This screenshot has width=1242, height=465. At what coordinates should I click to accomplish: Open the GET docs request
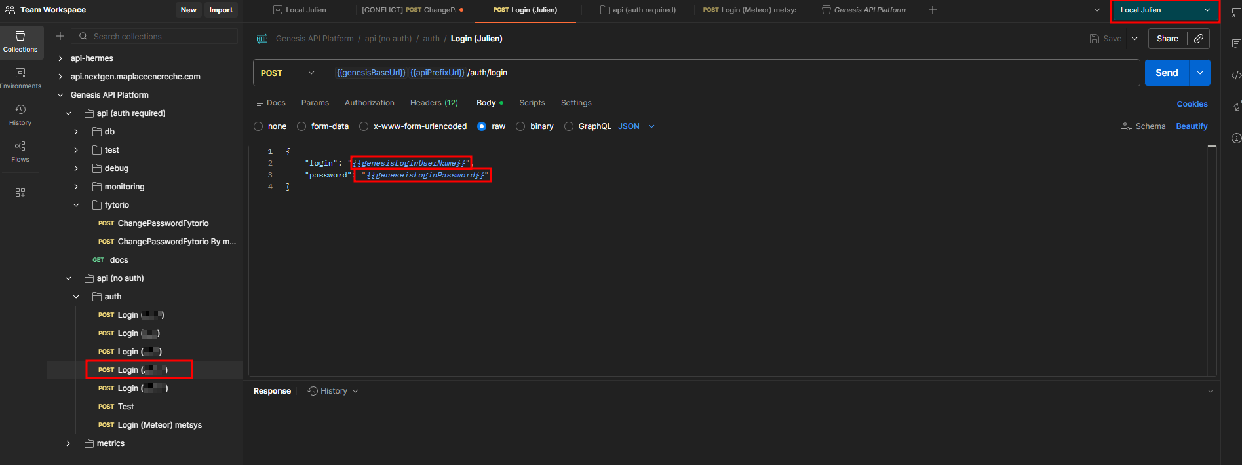pos(110,260)
